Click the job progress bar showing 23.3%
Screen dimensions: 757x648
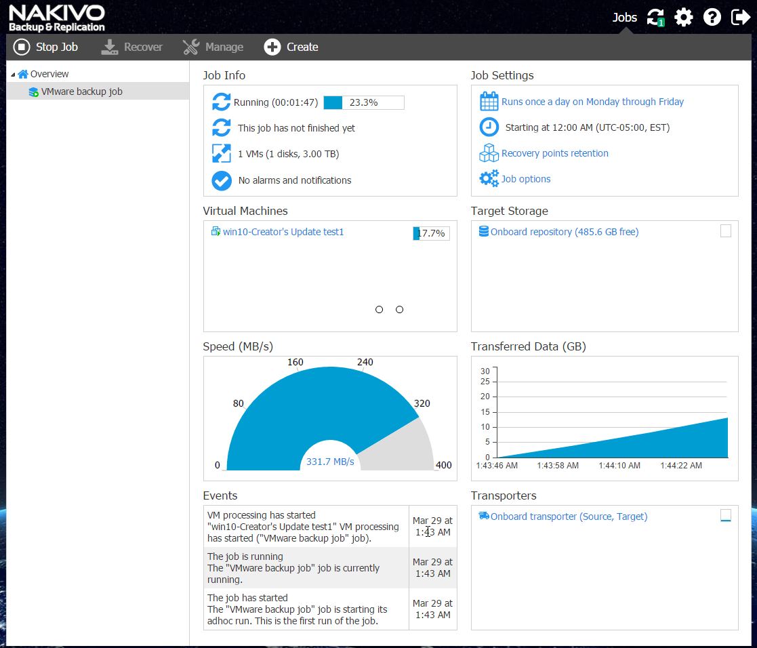363,102
